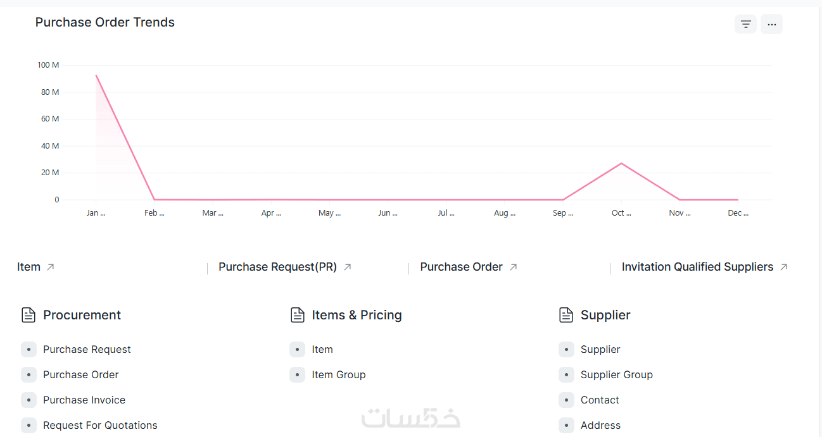Open Request For Quotations
The width and height of the screenshot is (822, 437).
pos(100,425)
